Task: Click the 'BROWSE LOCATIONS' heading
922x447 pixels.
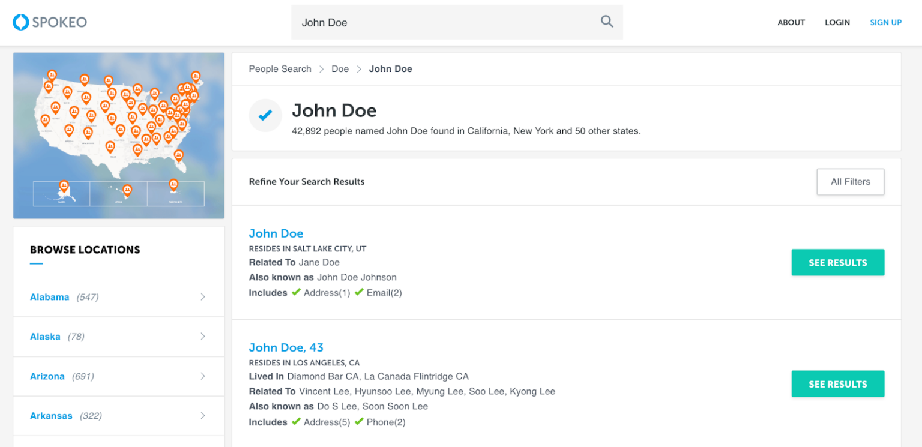Action: (85, 250)
